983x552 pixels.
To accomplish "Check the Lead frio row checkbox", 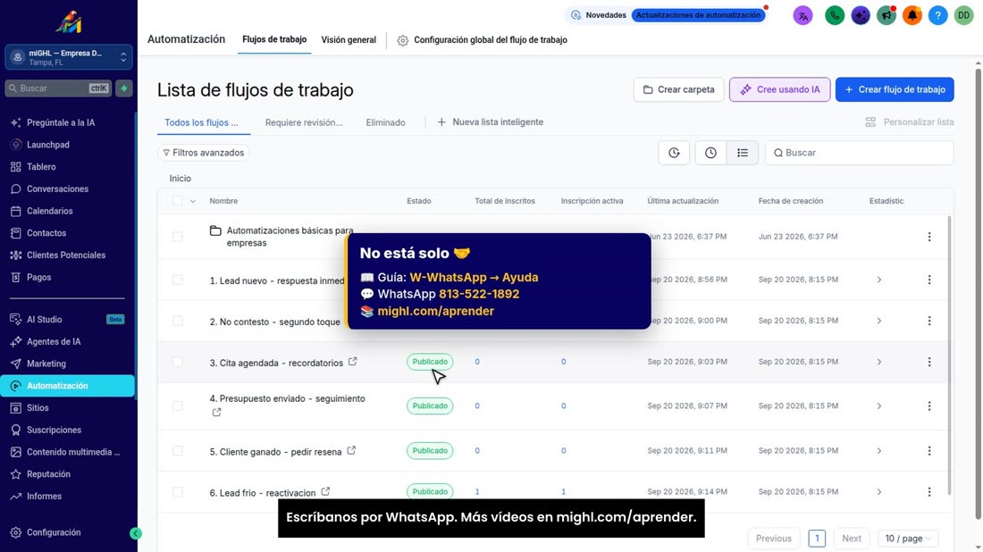I will (x=178, y=492).
